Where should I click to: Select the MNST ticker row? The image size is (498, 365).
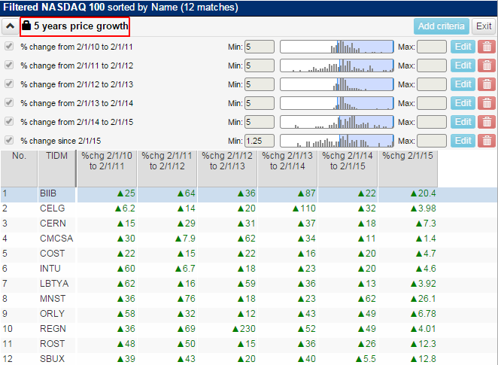(249, 299)
